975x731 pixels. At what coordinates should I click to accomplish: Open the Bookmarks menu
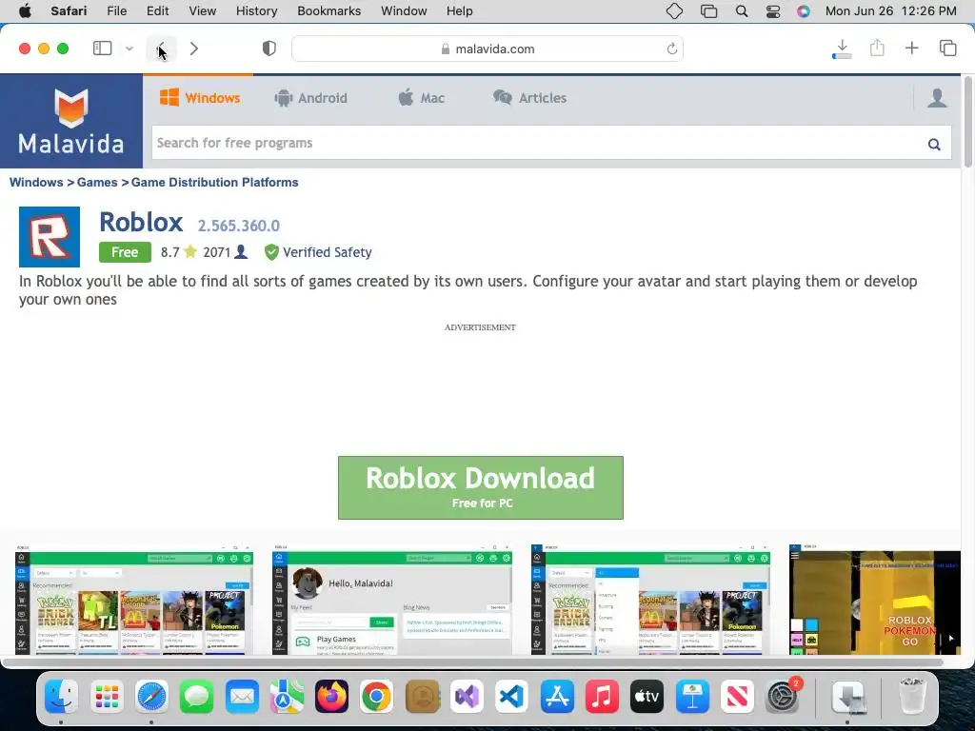(x=328, y=10)
